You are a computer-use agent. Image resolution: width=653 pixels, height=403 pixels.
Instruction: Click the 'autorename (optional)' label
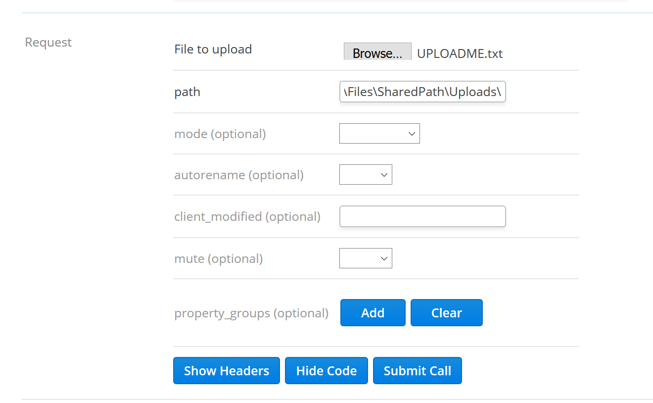(239, 175)
